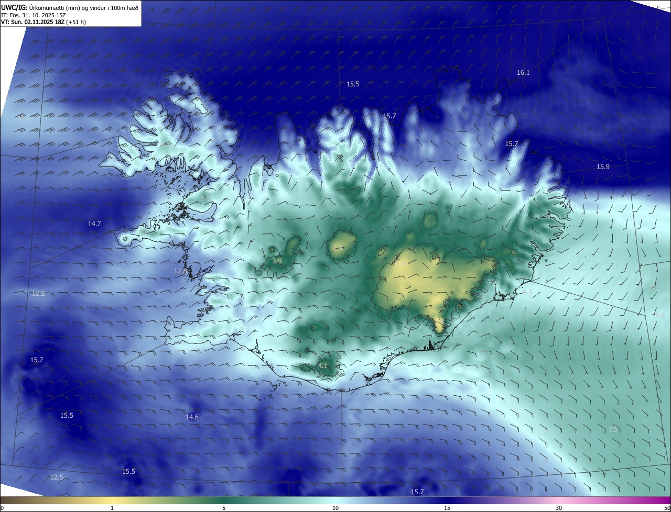This screenshot has width=671, height=512.
Task: Click the 8.1 value label
Action: click(655, 287)
